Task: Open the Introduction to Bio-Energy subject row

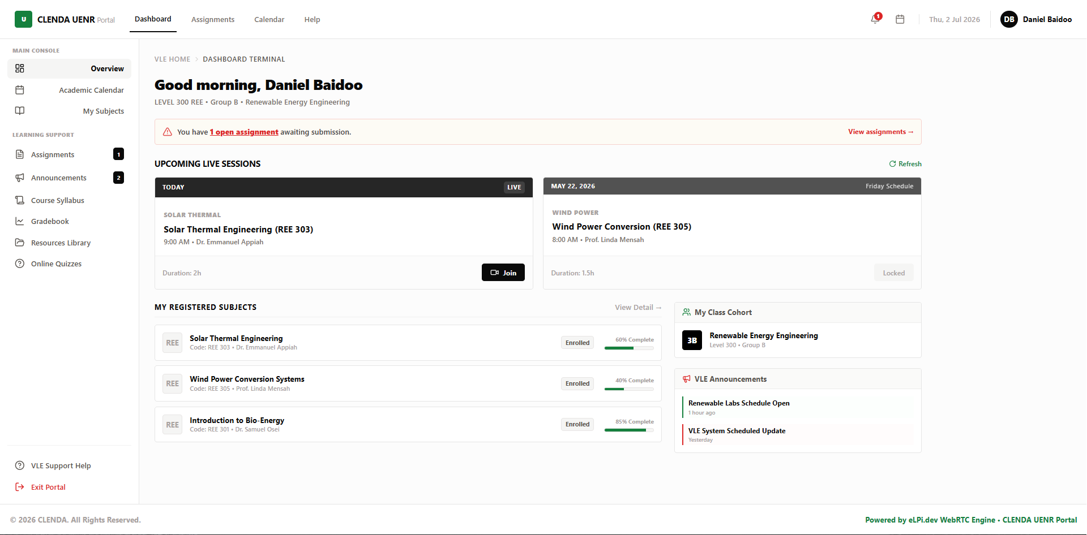Action: [x=408, y=424]
